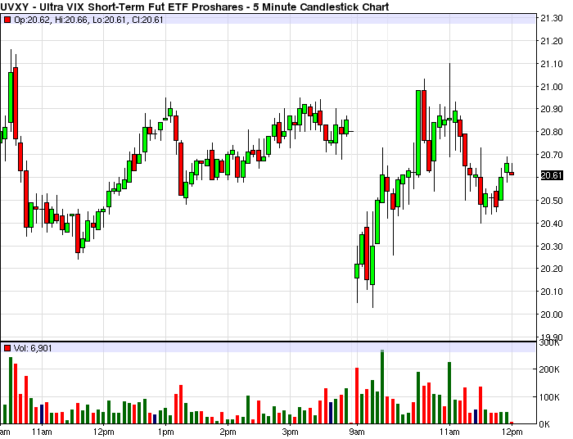Image resolution: width=573 pixels, height=439 pixels.
Task: Click the 200K volume axis label
Action: pyautogui.click(x=549, y=369)
